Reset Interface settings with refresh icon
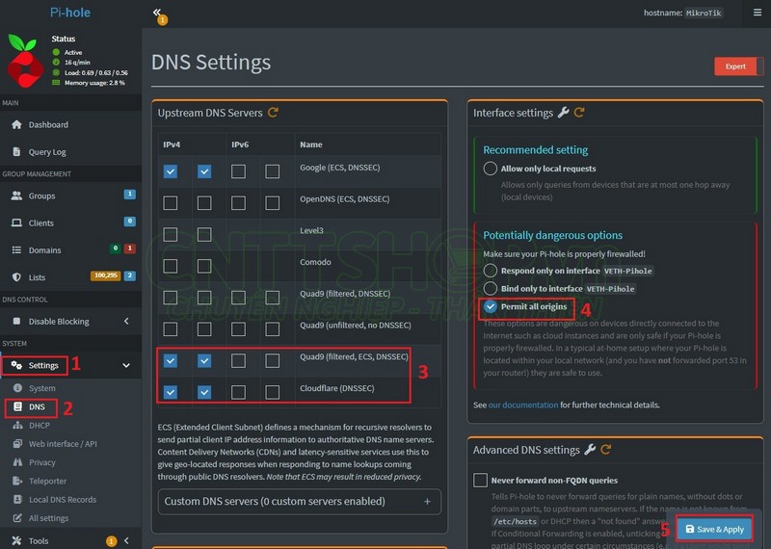 point(580,113)
